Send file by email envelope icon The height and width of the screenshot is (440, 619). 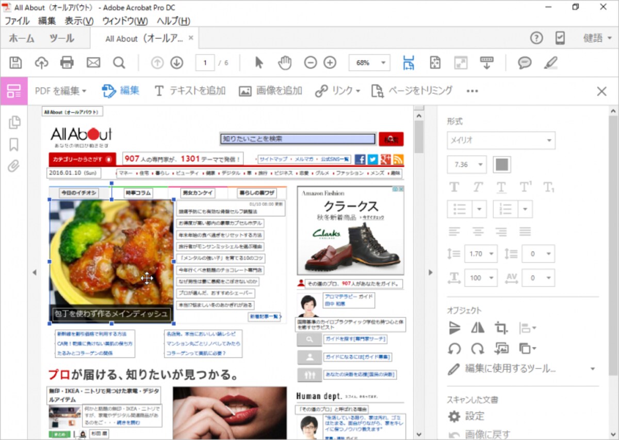[x=93, y=63]
